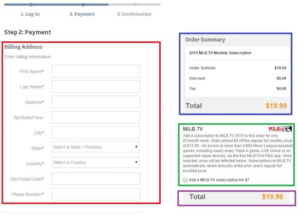Viewport: 298px width, 216px height.
Task: Open the State / Province dropdown
Action: [x=95, y=147]
